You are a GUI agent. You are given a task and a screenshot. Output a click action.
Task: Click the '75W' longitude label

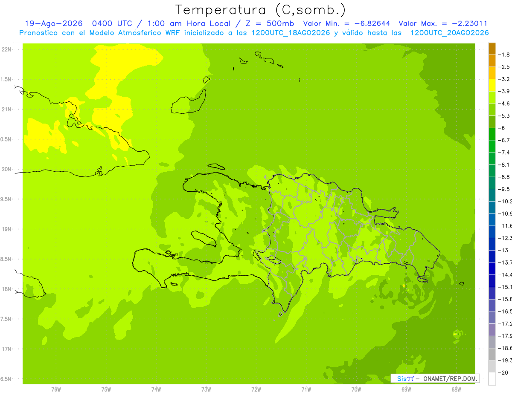click(x=106, y=389)
